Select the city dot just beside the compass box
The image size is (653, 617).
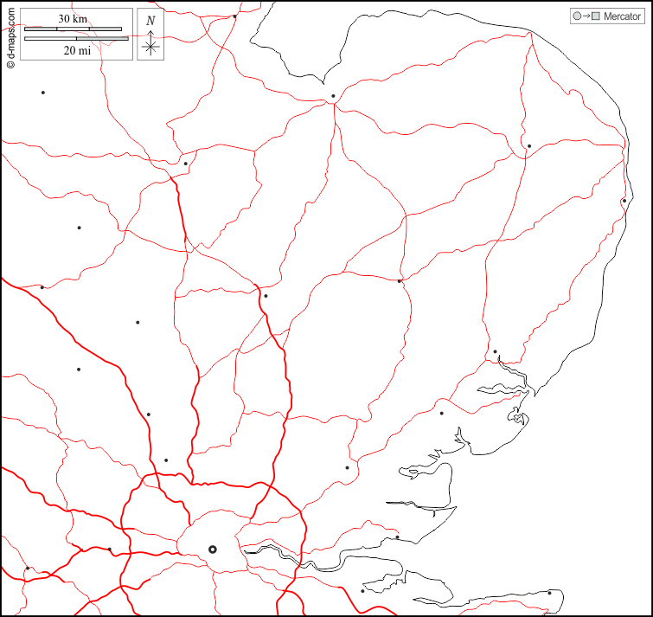[x=234, y=16]
